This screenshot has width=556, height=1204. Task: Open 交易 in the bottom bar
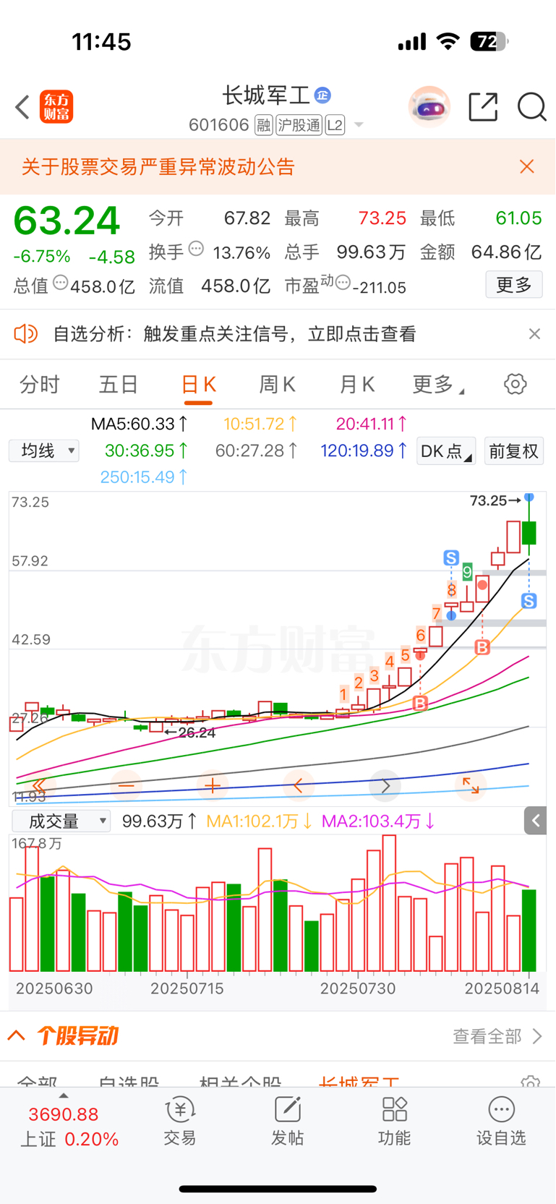[180, 1121]
